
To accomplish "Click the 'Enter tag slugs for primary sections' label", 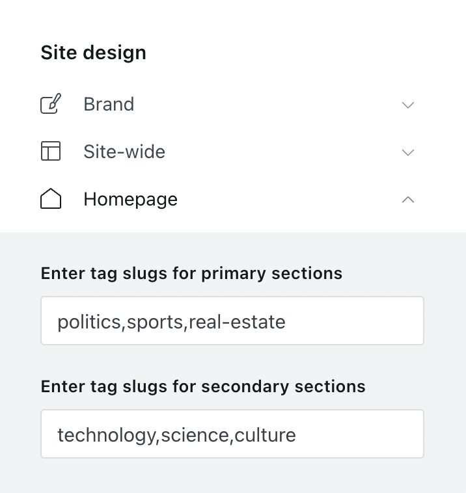I will (191, 273).
